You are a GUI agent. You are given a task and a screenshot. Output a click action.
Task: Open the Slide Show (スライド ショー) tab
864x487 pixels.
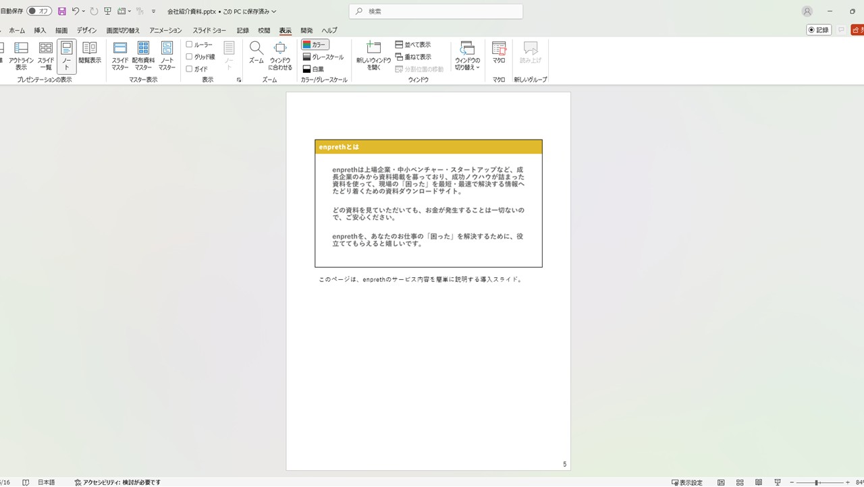[x=209, y=30]
